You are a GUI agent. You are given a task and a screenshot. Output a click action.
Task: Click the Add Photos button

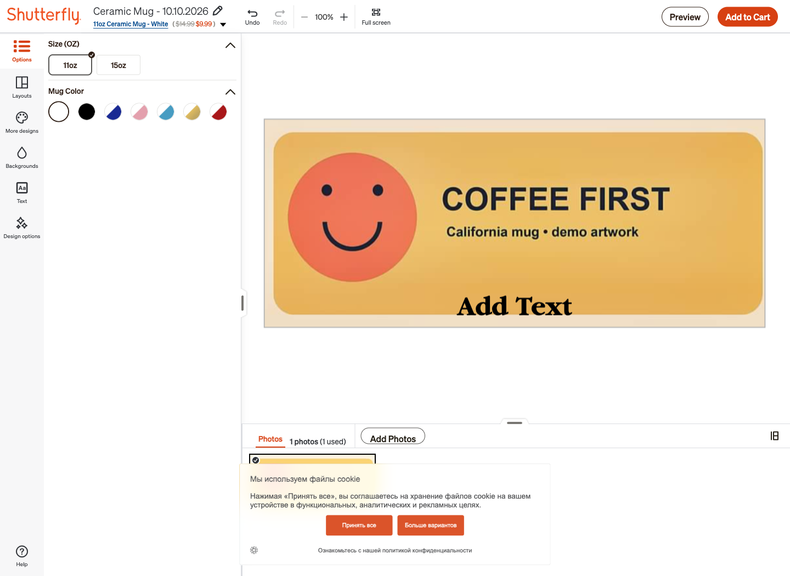click(x=393, y=437)
